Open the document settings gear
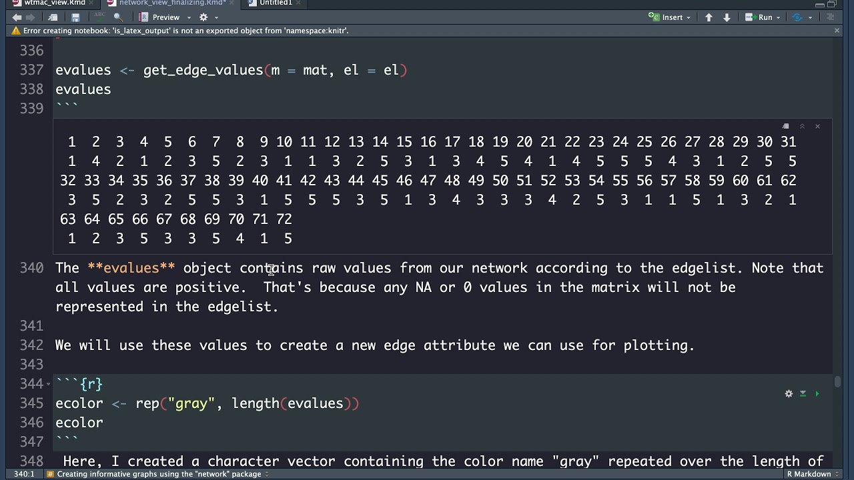The height and width of the screenshot is (480, 854). tap(203, 17)
